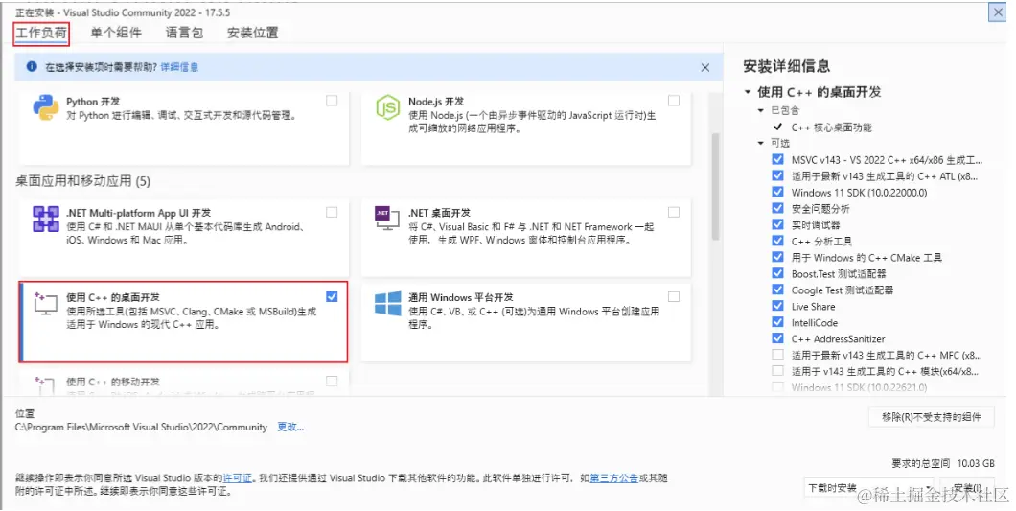Click the .NET MAUI workload icon

point(46,220)
